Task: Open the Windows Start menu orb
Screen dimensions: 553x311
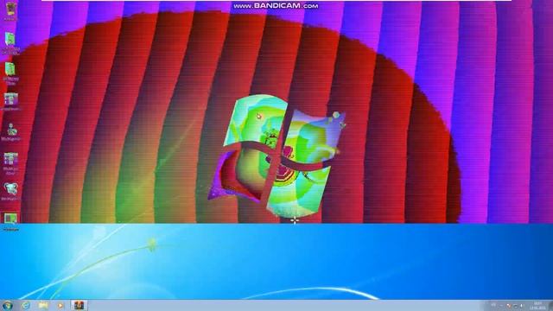Action: (x=8, y=305)
